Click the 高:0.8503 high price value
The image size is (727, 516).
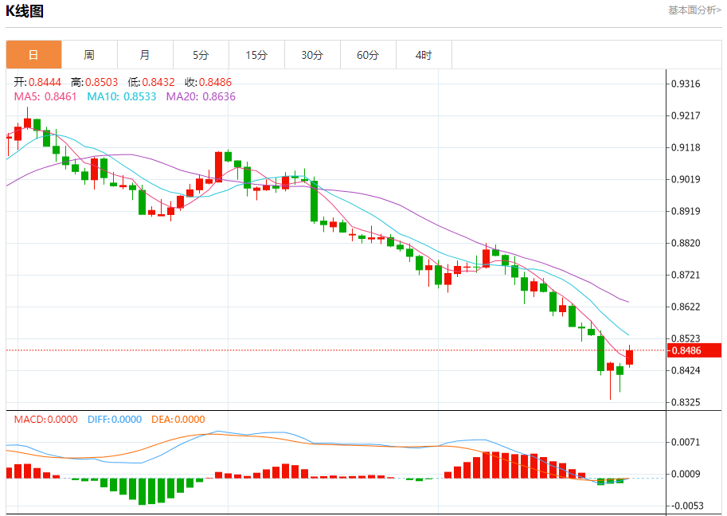click(95, 82)
